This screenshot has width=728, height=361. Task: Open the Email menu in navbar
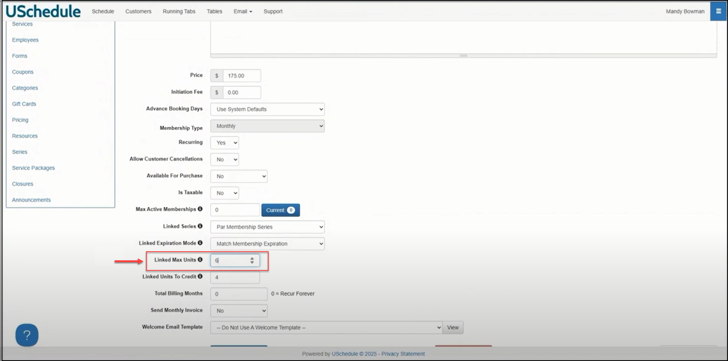click(x=242, y=11)
